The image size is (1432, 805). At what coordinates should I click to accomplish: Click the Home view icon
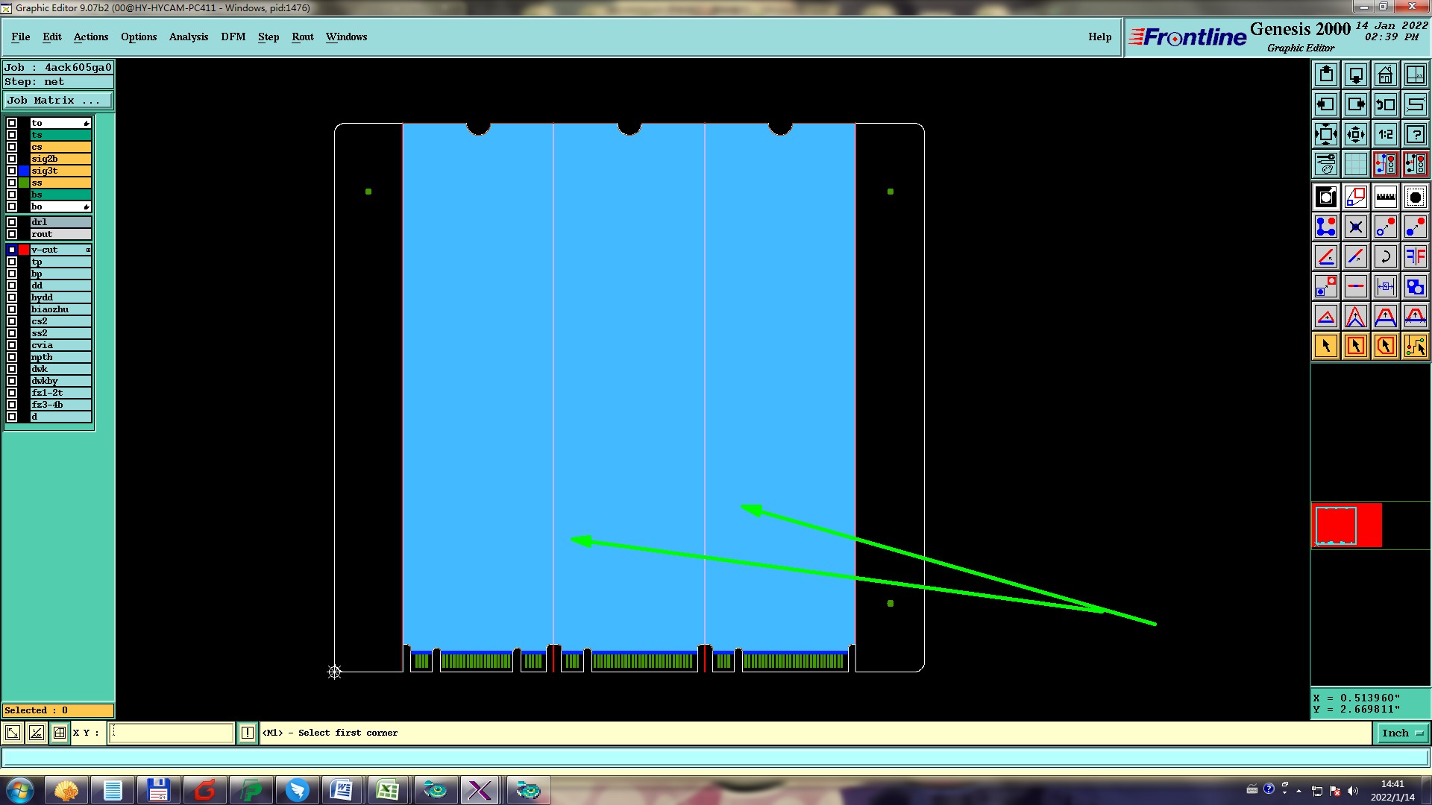click(1385, 75)
